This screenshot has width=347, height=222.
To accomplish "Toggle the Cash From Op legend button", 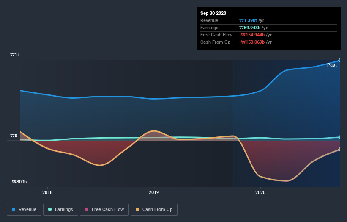I will coord(154,210).
